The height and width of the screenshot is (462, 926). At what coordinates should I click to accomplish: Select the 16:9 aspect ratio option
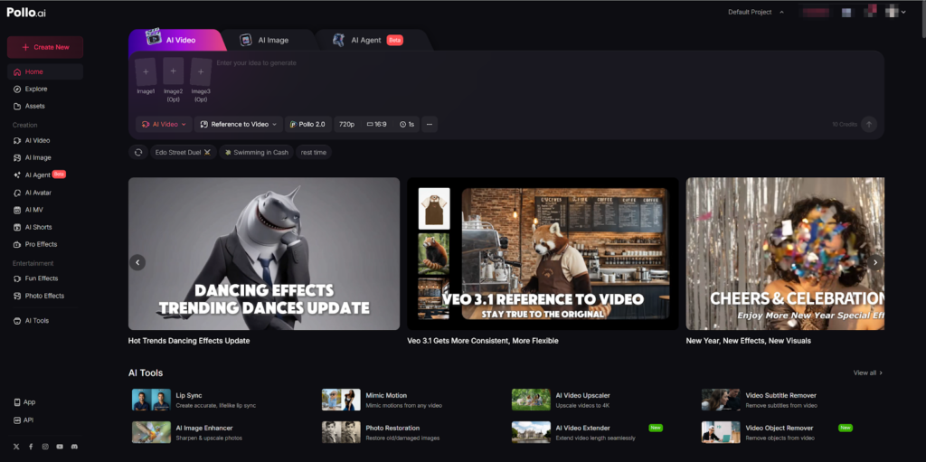coord(376,124)
